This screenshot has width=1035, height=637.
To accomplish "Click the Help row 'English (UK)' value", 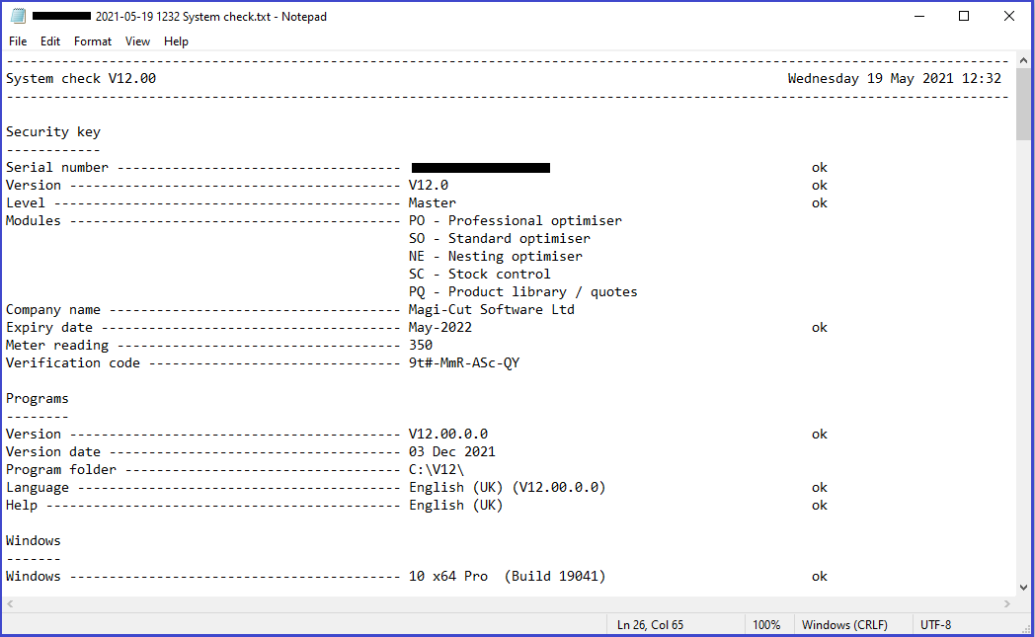I will coord(456,506).
